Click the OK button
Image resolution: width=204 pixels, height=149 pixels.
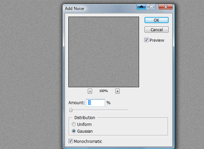[x=156, y=20]
